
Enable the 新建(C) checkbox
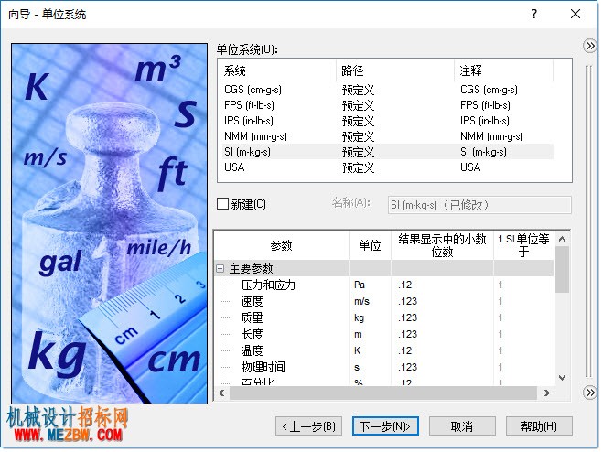pos(222,203)
